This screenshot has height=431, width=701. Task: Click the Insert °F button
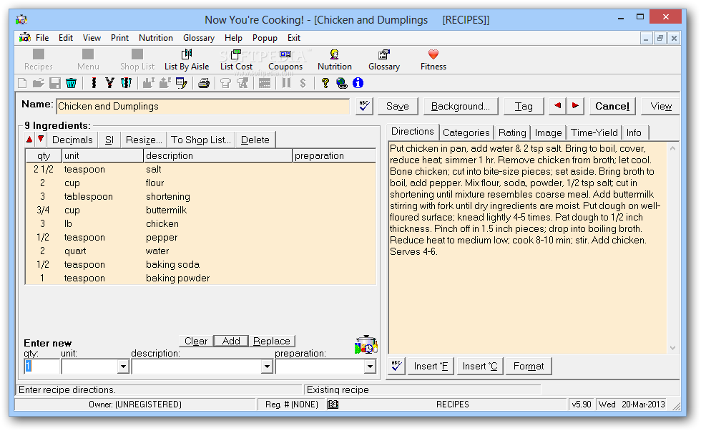pyautogui.click(x=431, y=366)
